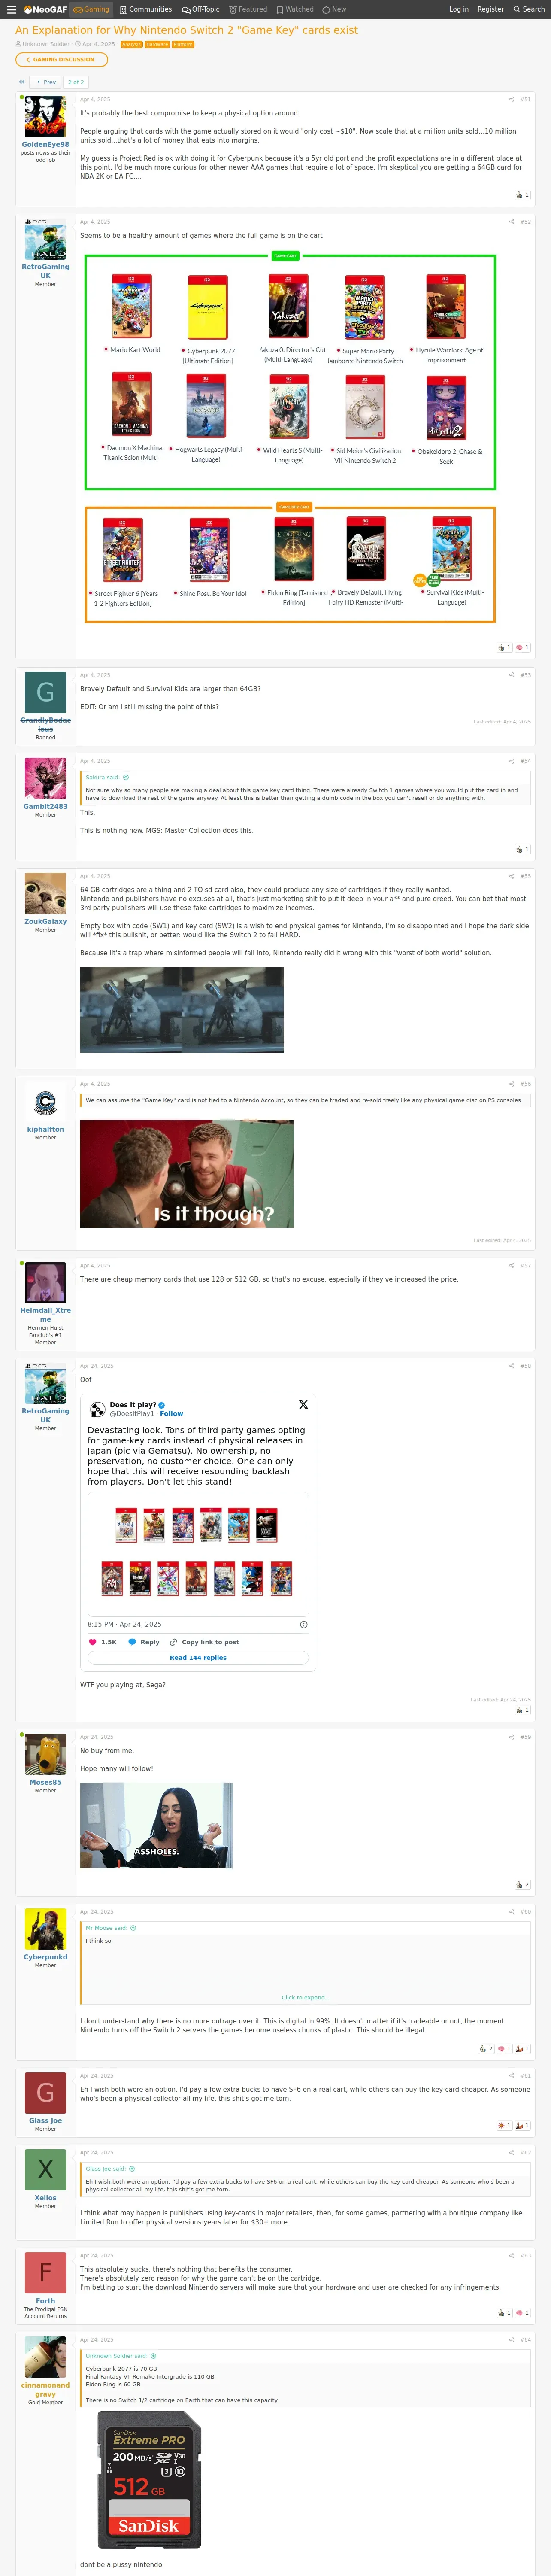Open the 'ASSHOLES.' GIF image
Image resolution: width=551 pixels, height=2576 pixels.
point(156,1825)
